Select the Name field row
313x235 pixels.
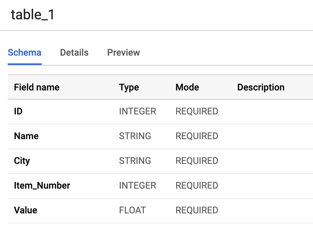click(x=26, y=136)
